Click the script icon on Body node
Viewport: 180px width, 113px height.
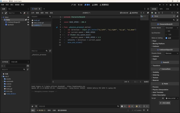pyautogui.click(x=26, y=20)
